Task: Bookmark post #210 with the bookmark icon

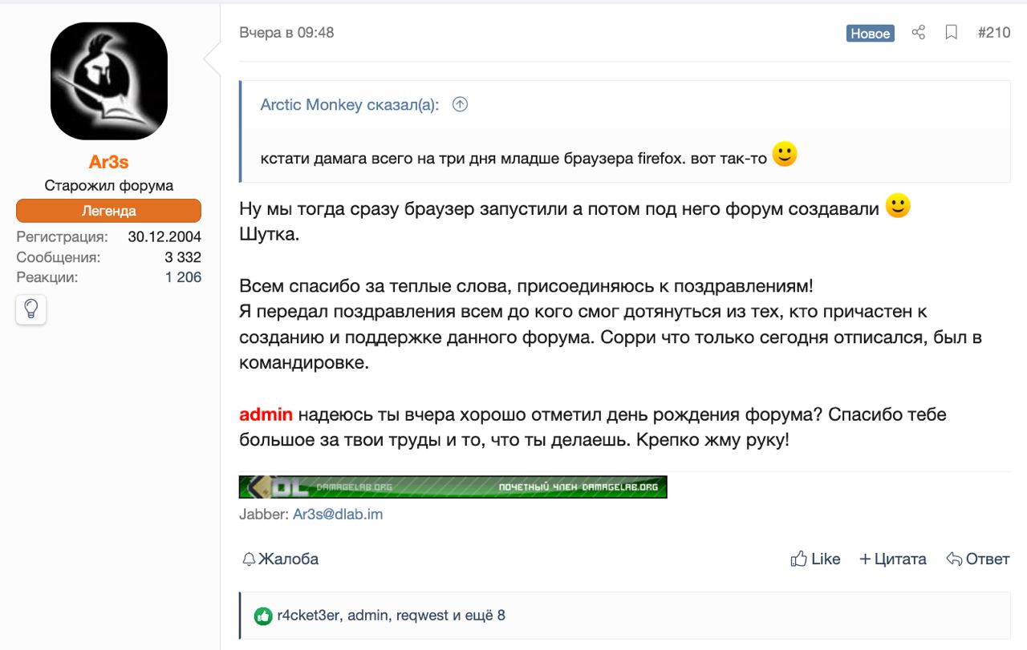Action: (x=952, y=33)
